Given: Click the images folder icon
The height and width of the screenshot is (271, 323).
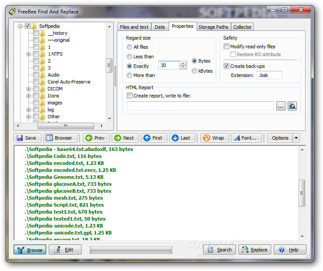Looking at the screenshot, I should pyautogui.click(x=42, y=103).
